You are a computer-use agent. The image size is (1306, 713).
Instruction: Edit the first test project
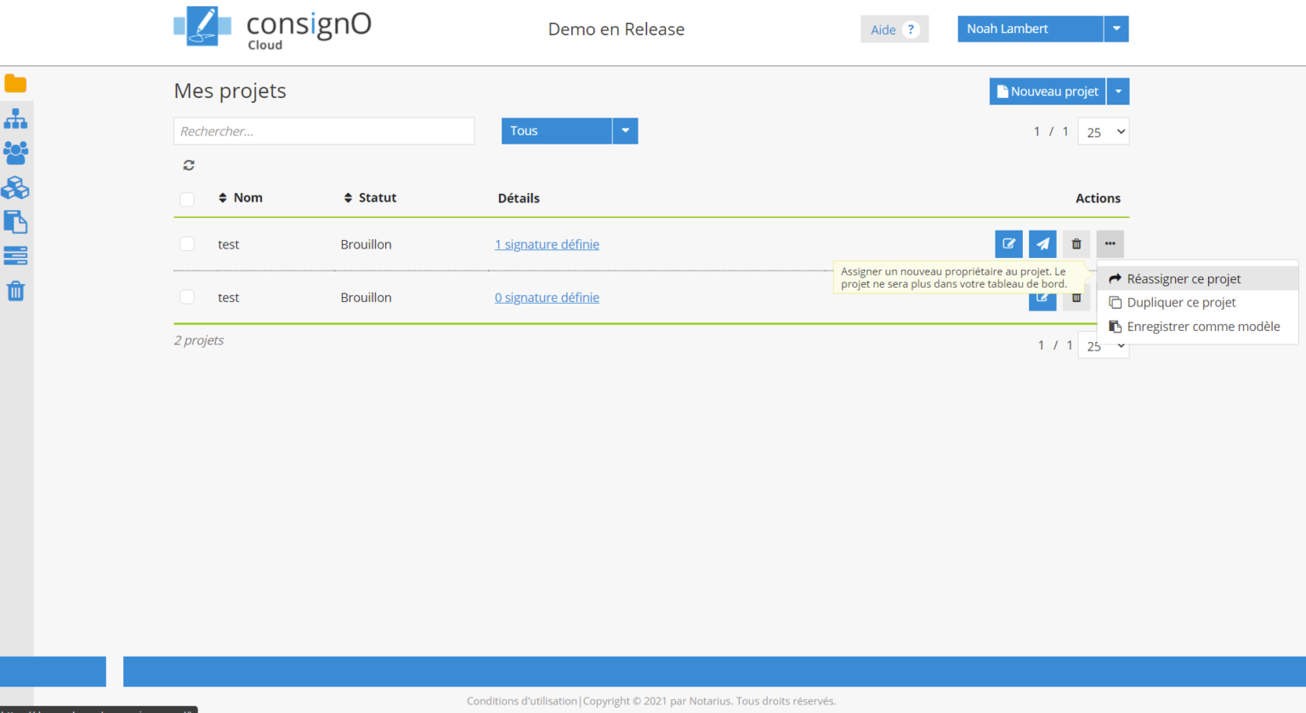[x=1008, y=244]
